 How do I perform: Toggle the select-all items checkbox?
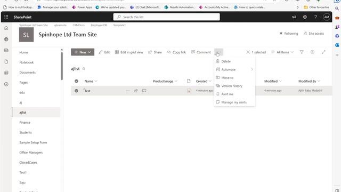[76, 81]
